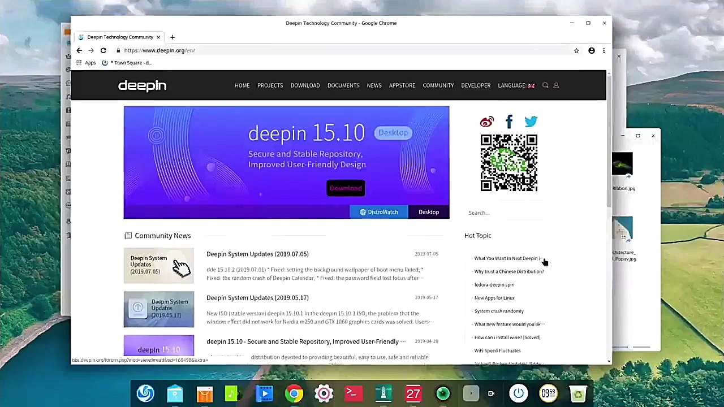Open the 'WiFi Speed Fluctuates' topic
Viewport: 724px width, 407px height.
pos(497,350)
